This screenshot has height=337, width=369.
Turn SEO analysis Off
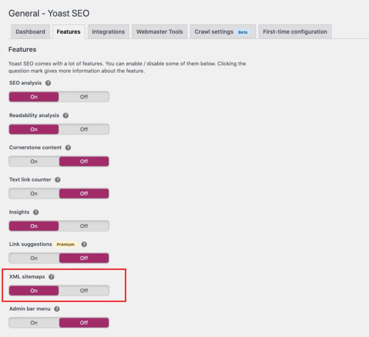point(84,97)
